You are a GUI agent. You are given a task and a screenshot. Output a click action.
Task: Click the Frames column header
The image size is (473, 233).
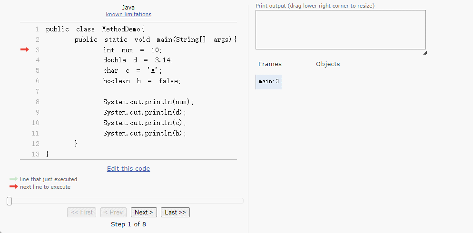click(270, 64)
